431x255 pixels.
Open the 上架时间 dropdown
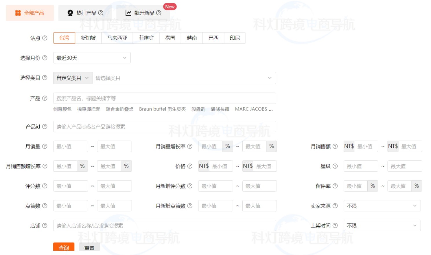point(382,225)
